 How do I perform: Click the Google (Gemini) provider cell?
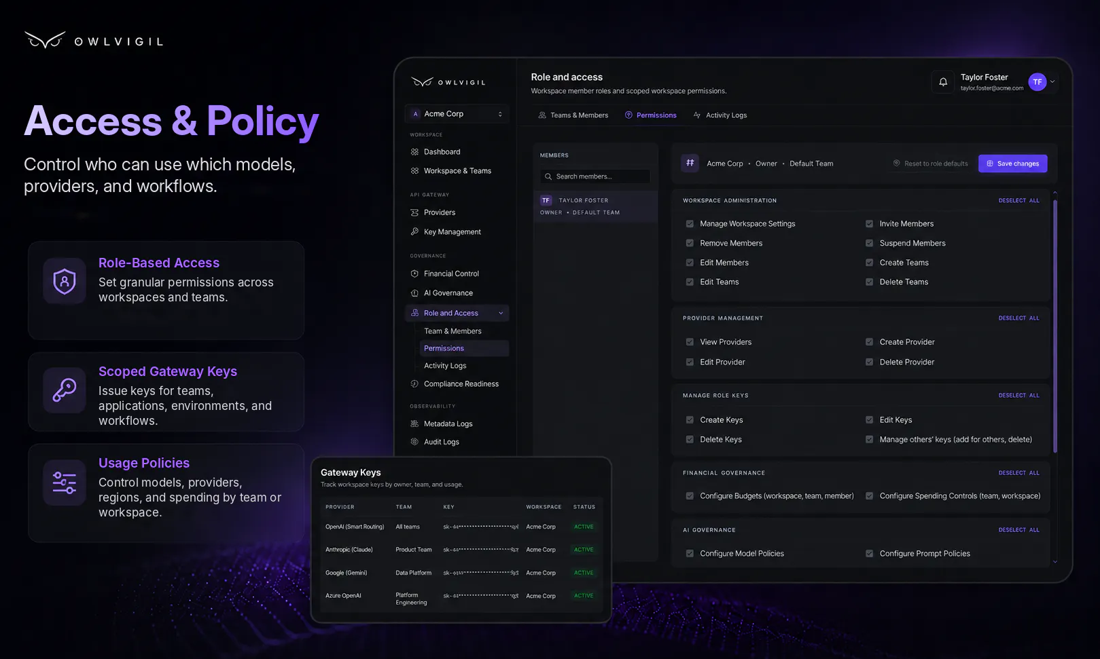click(x=346, y=573)
